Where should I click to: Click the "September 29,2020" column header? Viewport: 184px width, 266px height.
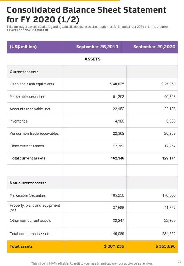(154, 47)
